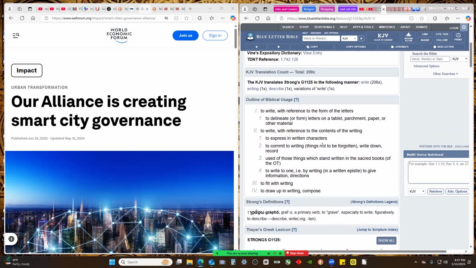Click the COPY toolbar button
This screenshot has width=476, height=268.
tap(312, 47)
